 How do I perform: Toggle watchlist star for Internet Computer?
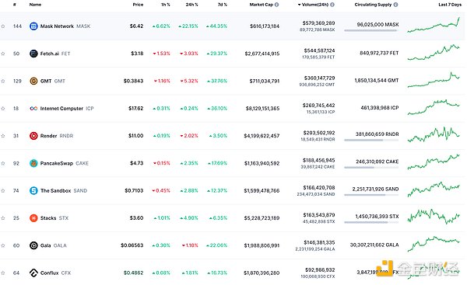click(3, 109)
